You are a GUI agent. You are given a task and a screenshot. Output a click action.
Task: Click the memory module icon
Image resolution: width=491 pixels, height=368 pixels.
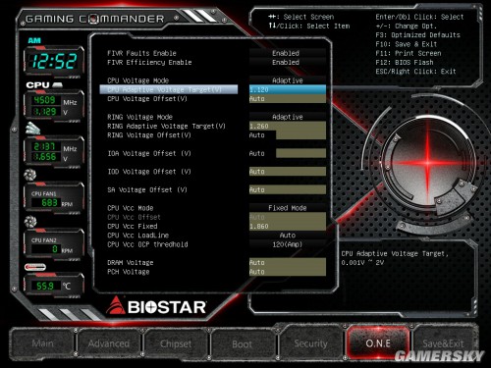click(32, 129)
